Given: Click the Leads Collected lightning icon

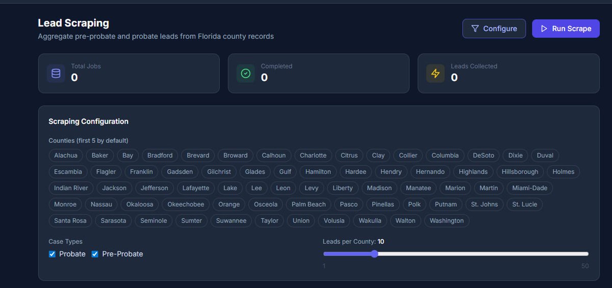Looking at the screenshot, I should 436,74.
